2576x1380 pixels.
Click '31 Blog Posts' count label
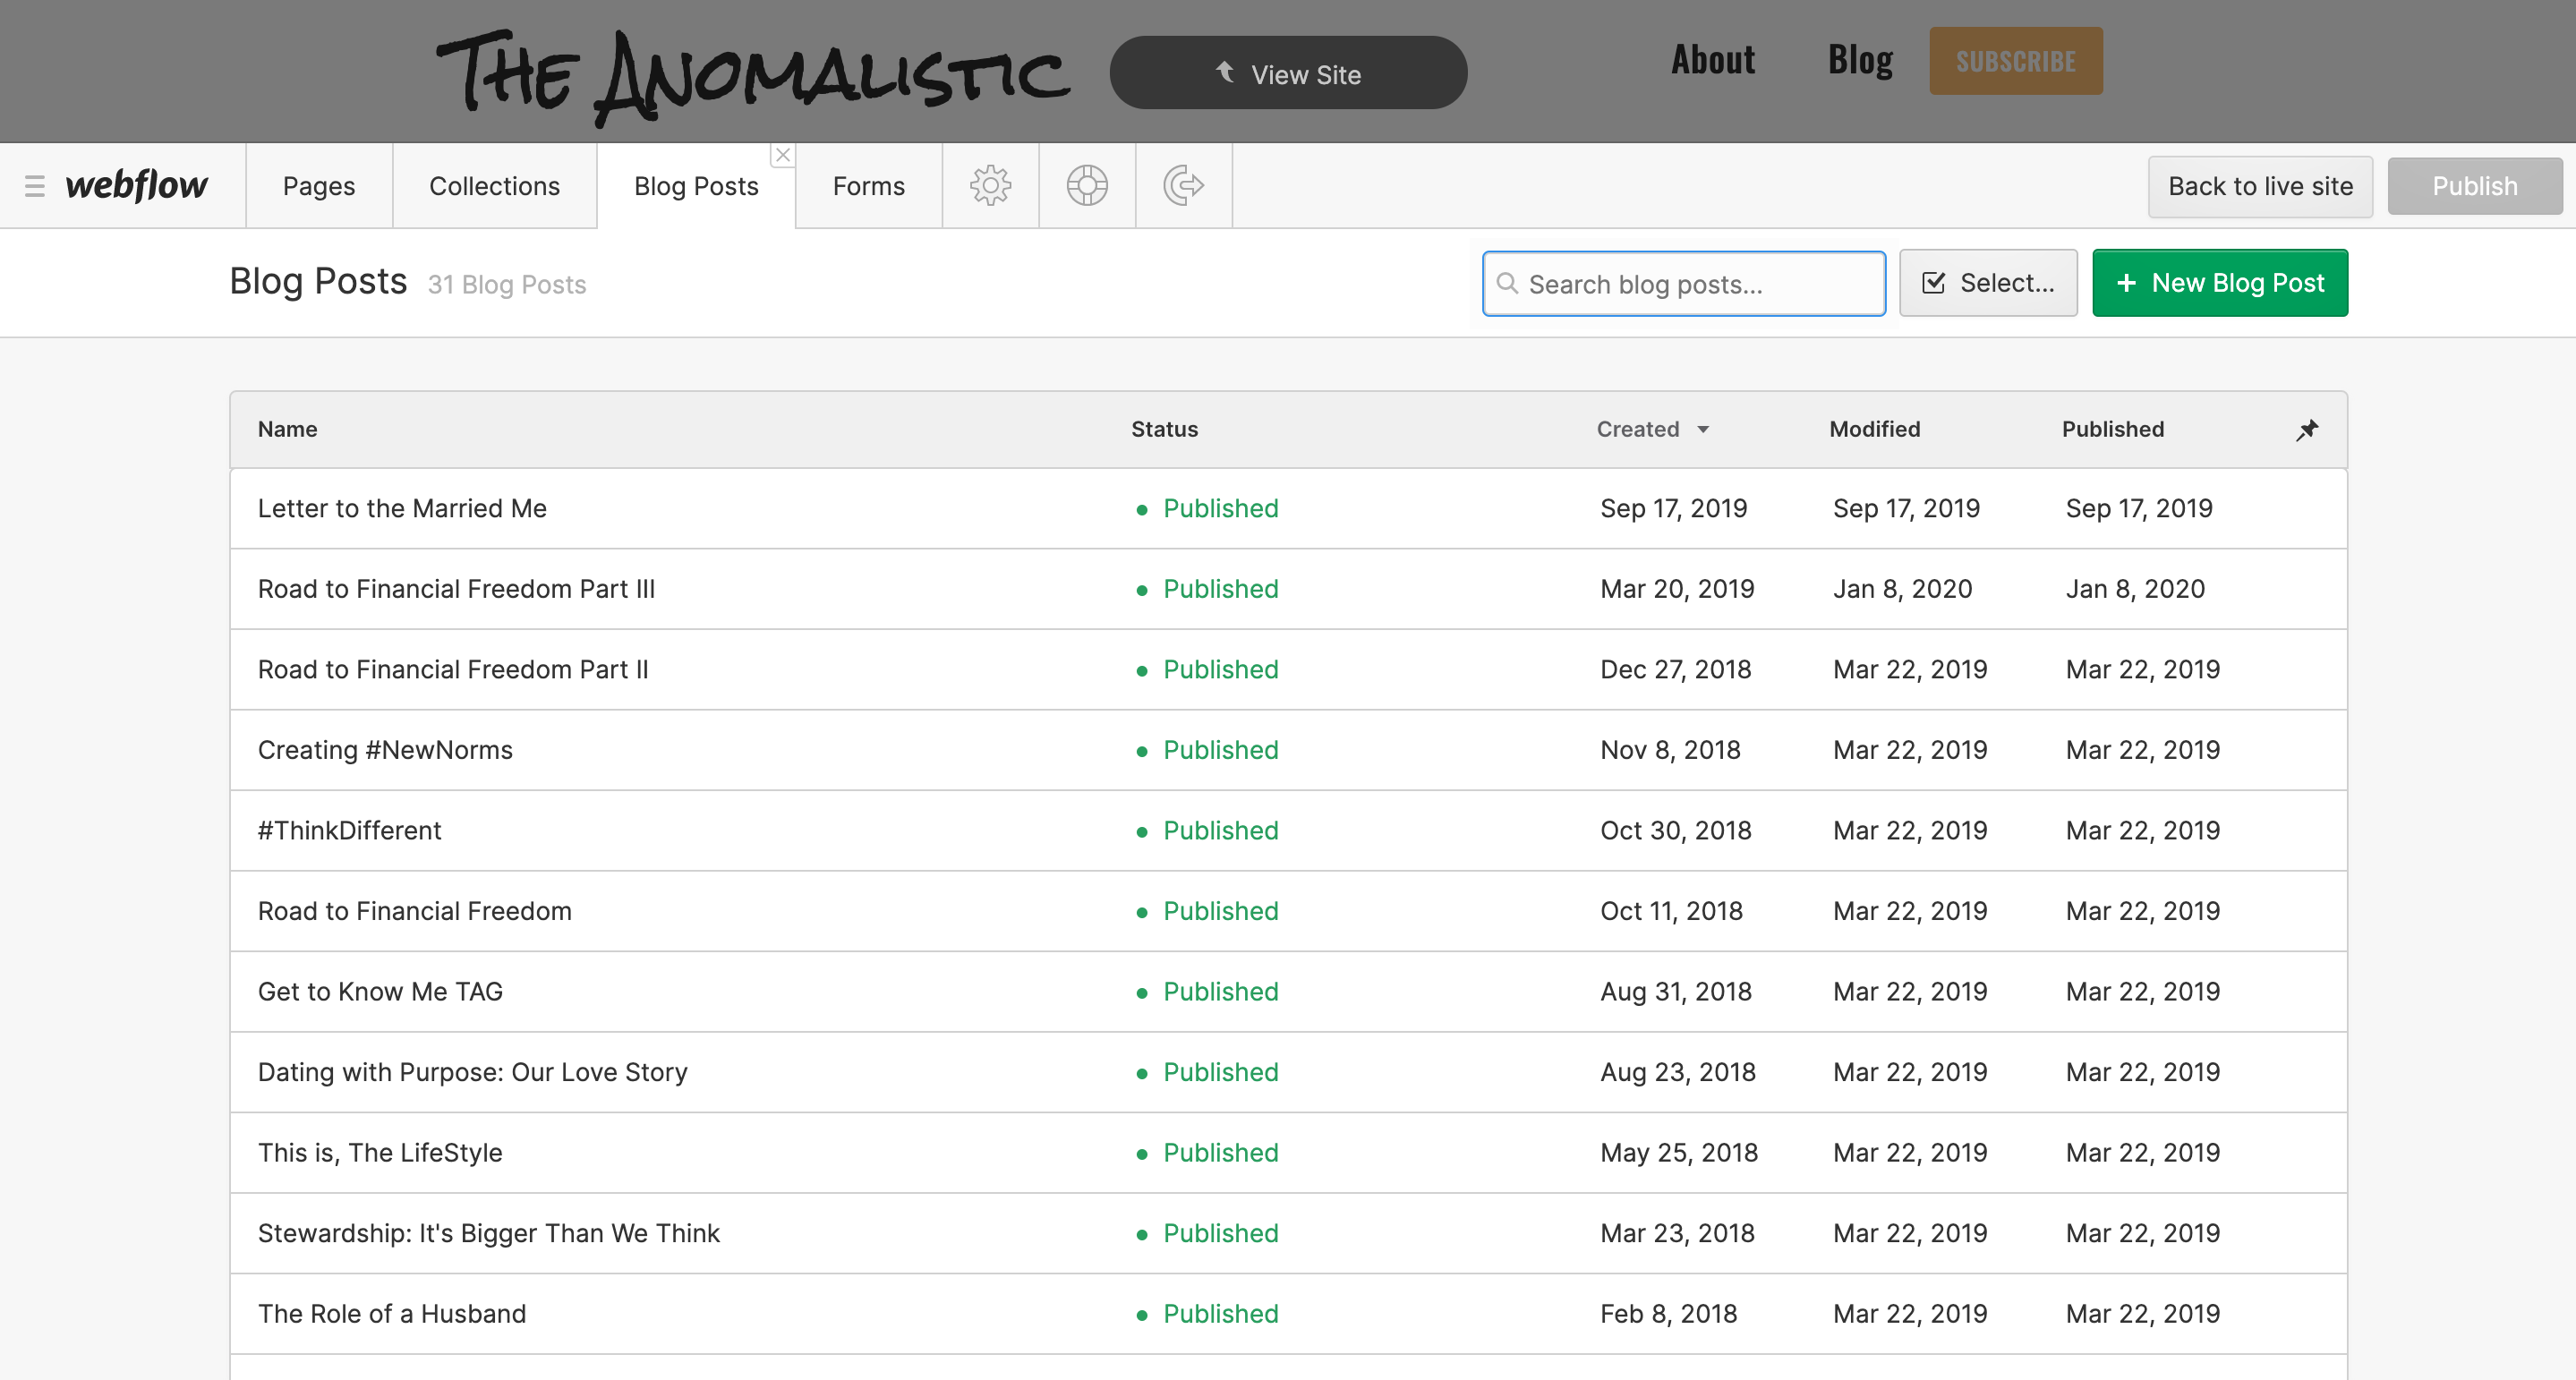[507, 285]
